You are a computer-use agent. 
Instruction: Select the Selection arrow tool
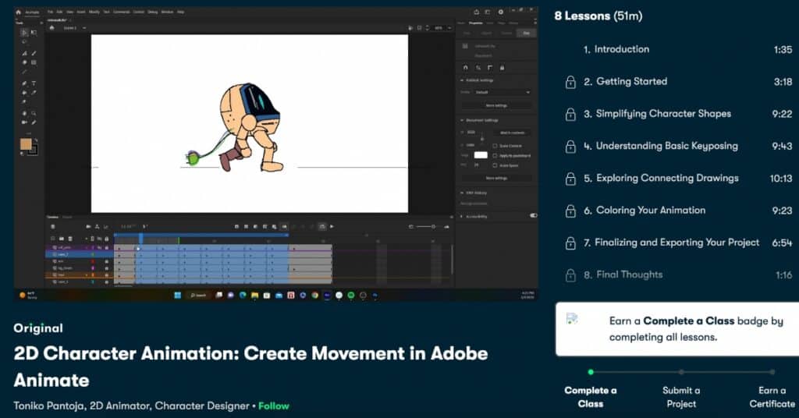click(24, 33)
